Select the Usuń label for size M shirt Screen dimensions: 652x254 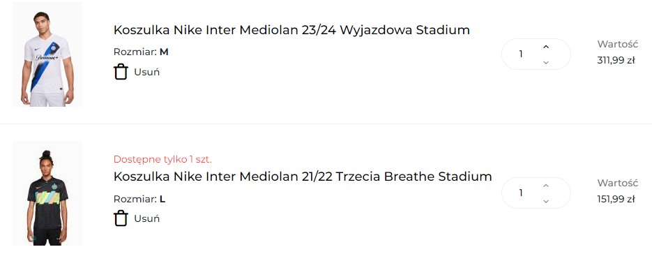click(x=146, y=72)
